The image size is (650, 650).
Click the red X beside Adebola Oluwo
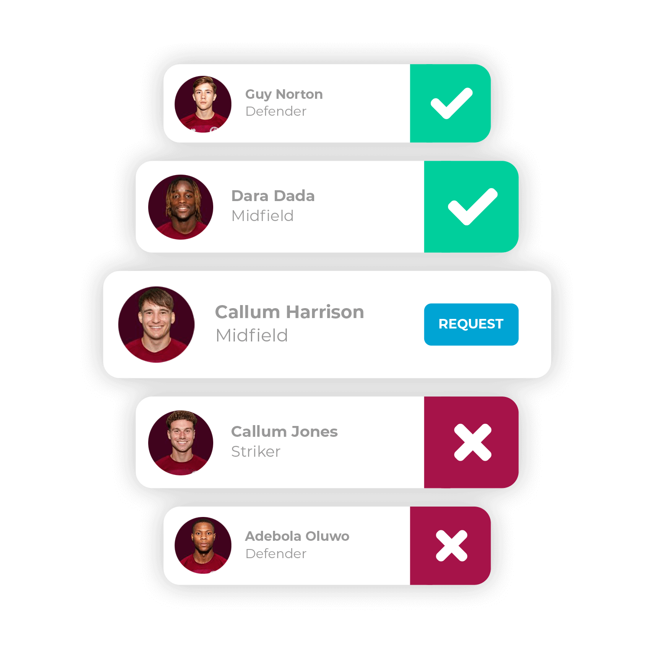[x=450, y=546]
